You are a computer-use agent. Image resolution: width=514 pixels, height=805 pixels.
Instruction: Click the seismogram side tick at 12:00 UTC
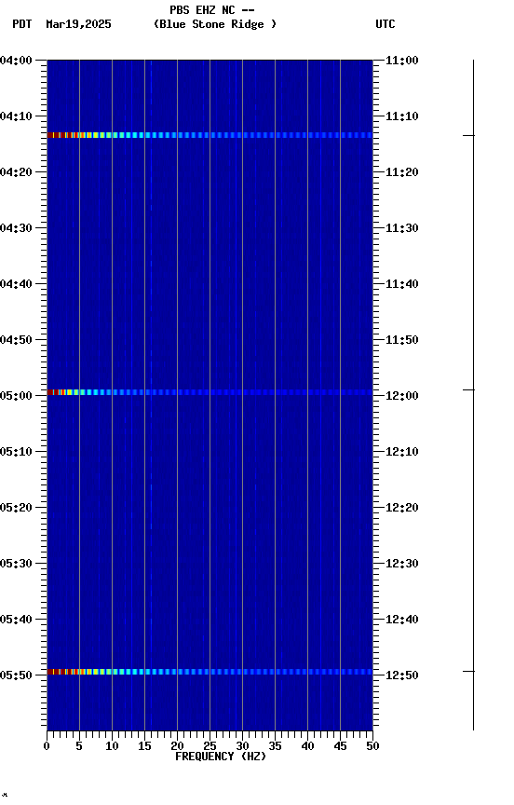click(x=468, y=389)
